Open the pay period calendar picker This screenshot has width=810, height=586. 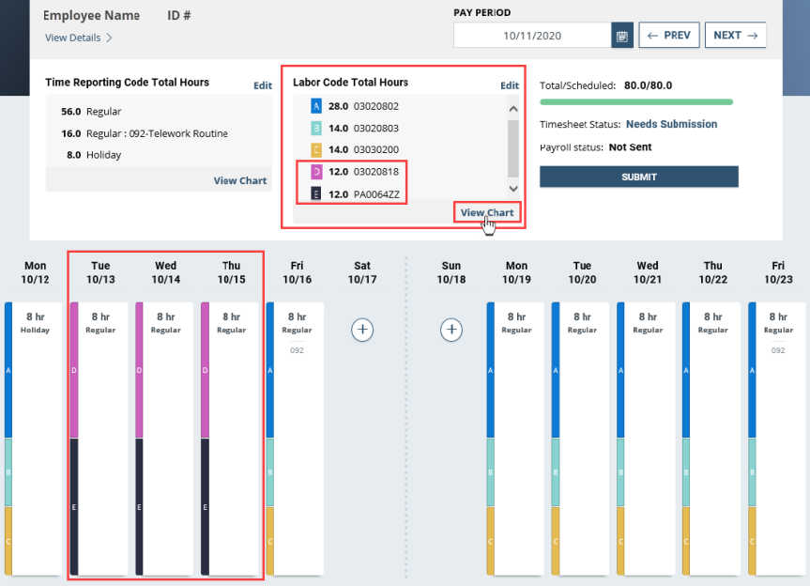pos(621,34)
